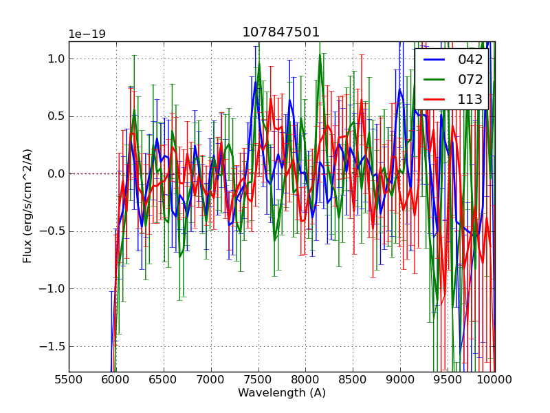Screen dimensions: 550x413
Task: Click the Flux y-axis label
Action: pos(27,206)
